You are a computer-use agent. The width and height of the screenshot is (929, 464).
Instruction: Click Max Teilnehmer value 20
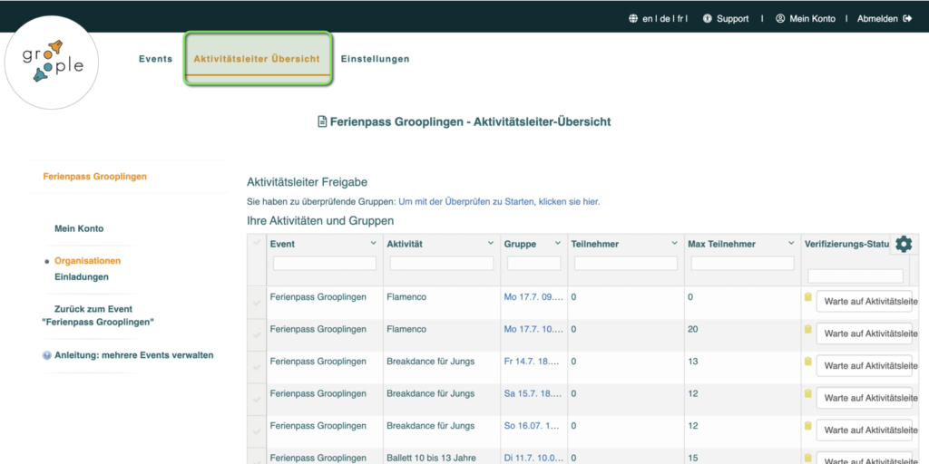tap(692, 329)
